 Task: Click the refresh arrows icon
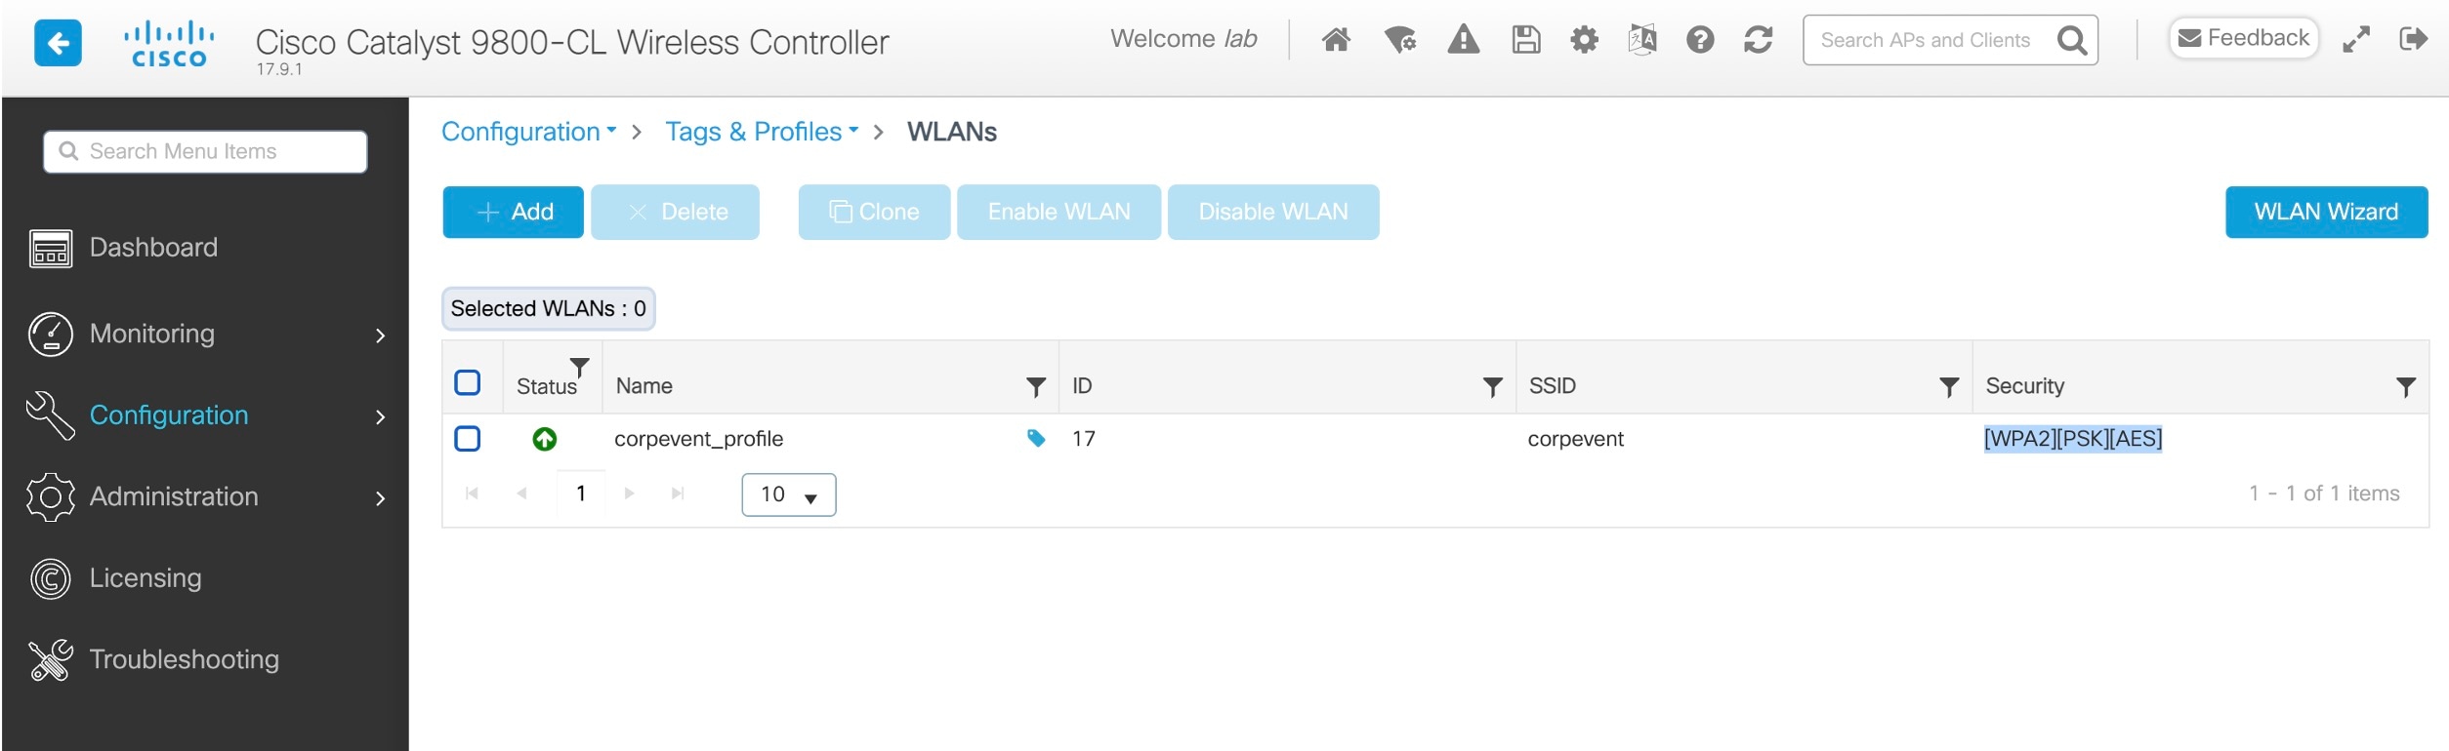pyautogui.click(x=1758, y=40)
